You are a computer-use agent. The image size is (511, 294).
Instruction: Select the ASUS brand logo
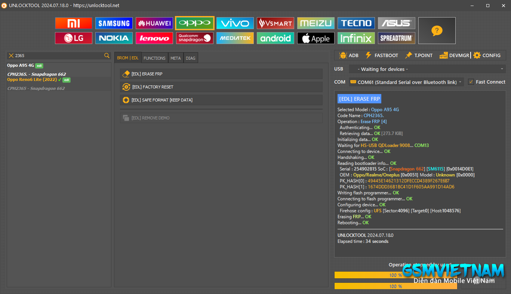point(397,23)
